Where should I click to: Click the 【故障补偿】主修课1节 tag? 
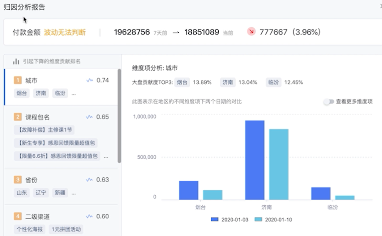(44, 130)
